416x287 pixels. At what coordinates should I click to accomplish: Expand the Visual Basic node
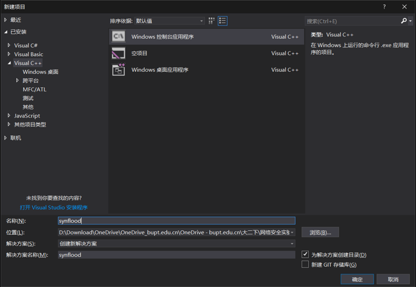[9, 54]
